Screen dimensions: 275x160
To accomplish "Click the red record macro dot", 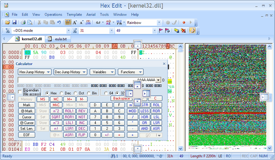I will pyautogui.click(x=183, y=22).
